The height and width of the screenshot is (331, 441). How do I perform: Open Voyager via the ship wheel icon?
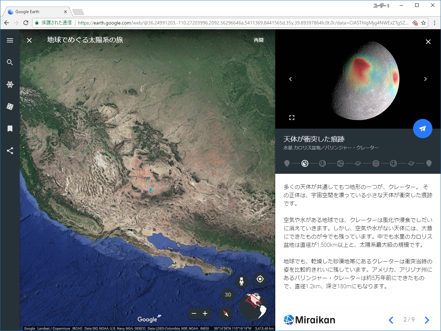[x=10, y=84]
